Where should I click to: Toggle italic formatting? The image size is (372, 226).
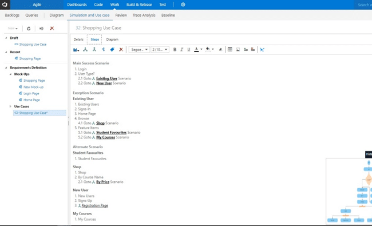(182, 50)
